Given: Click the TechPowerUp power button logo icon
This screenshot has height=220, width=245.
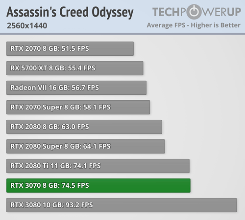Looking at the screenshot, I should click(x=195, y=12).
